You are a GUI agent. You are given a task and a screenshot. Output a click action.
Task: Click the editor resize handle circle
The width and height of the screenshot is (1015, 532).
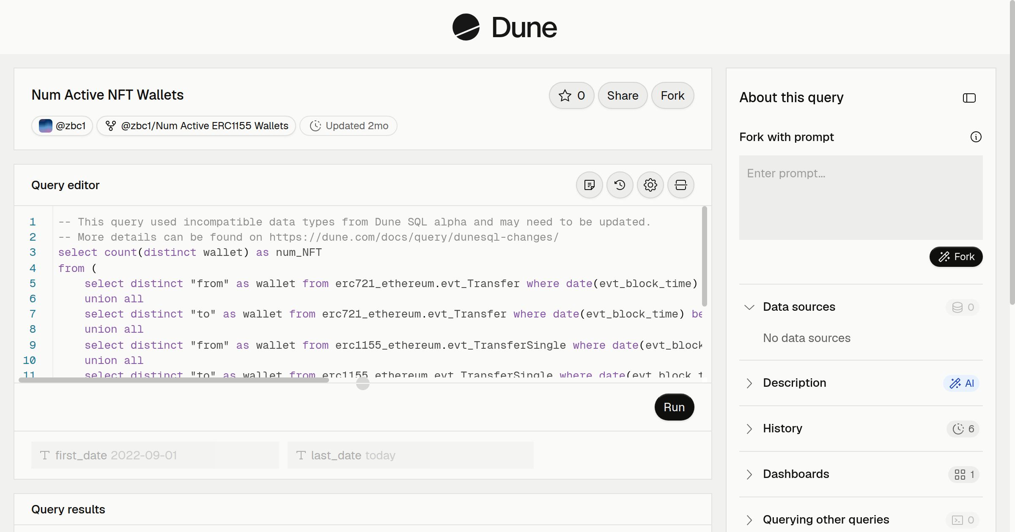pyautogui.click(x=362, y=383)
